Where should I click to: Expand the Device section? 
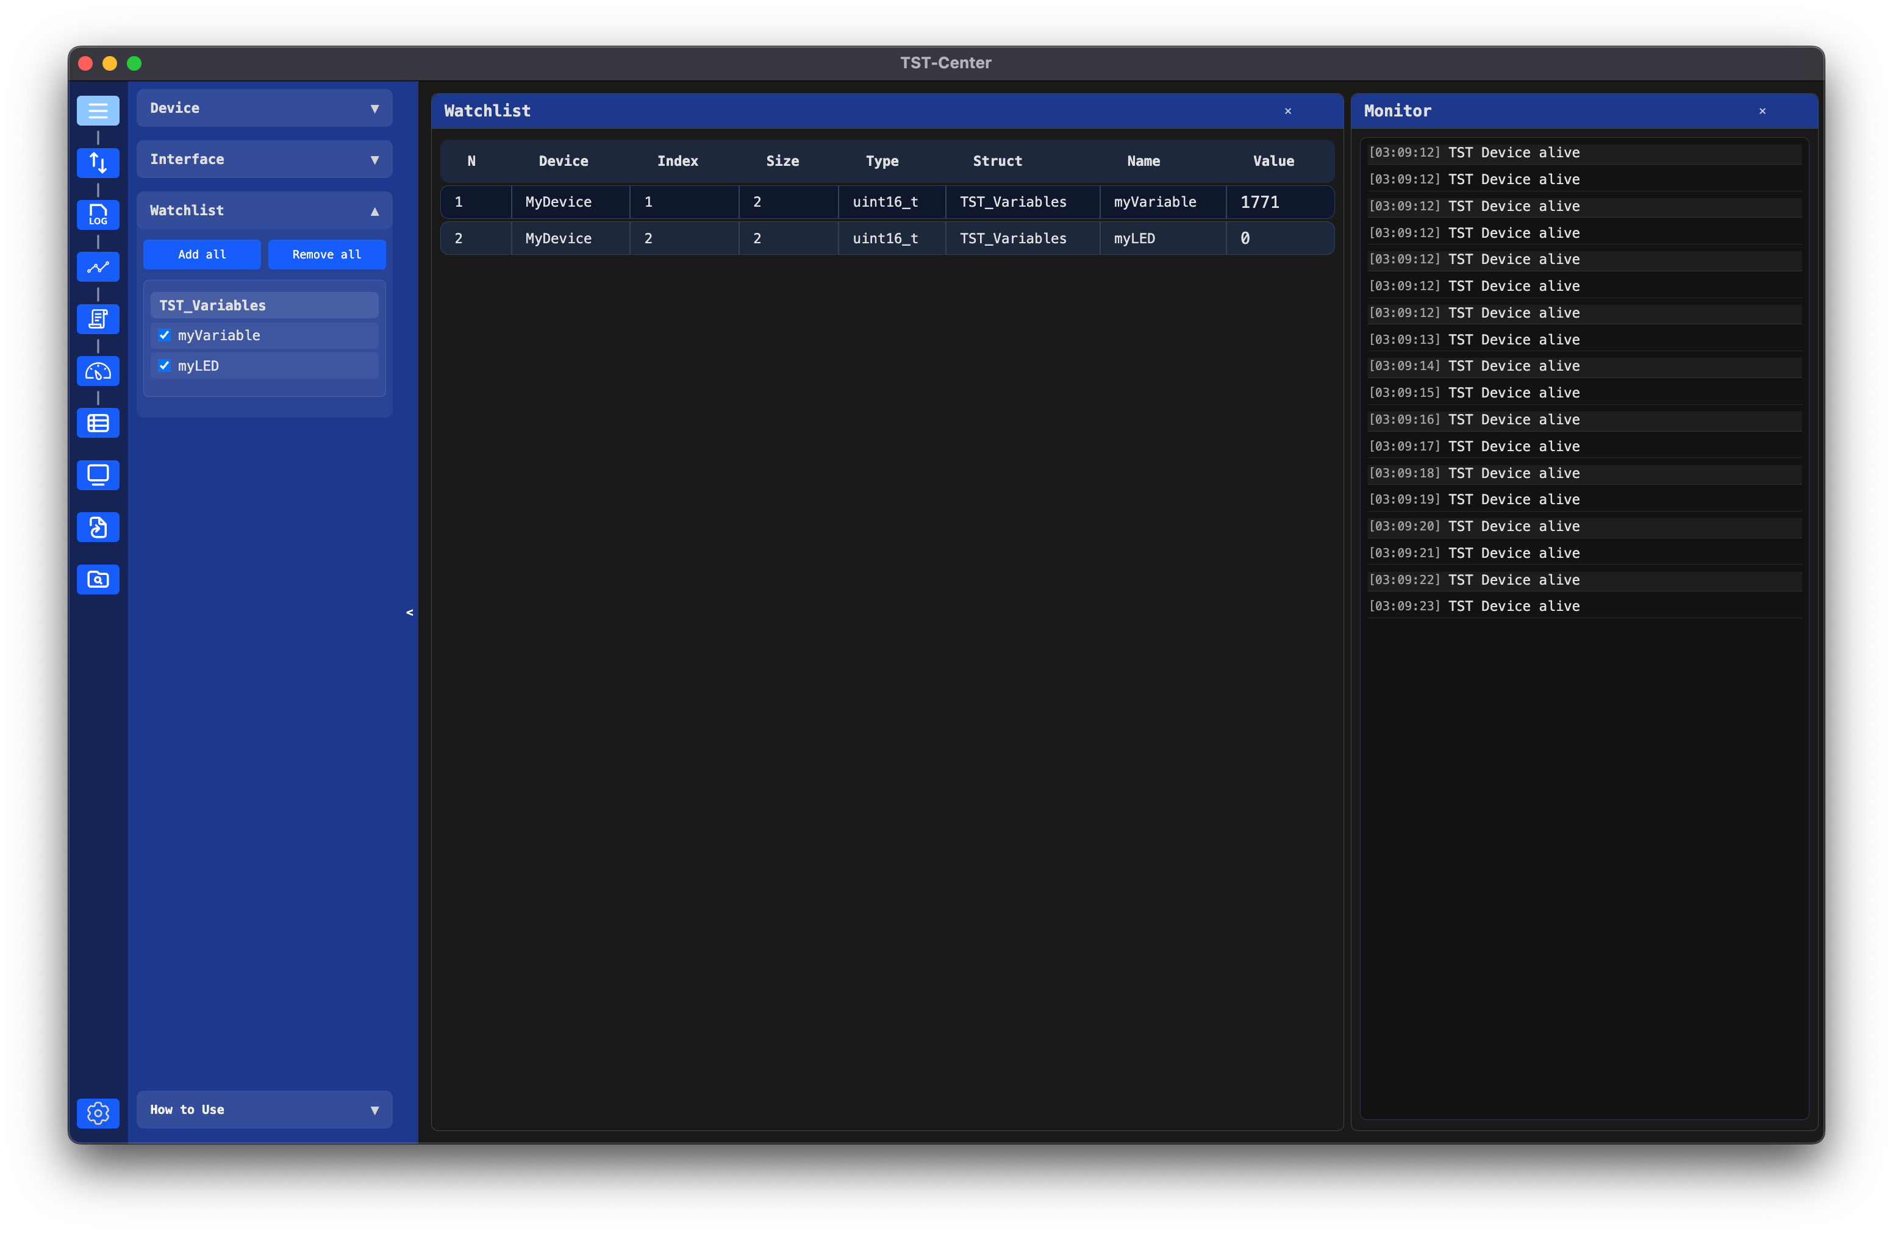click(264, 108)
